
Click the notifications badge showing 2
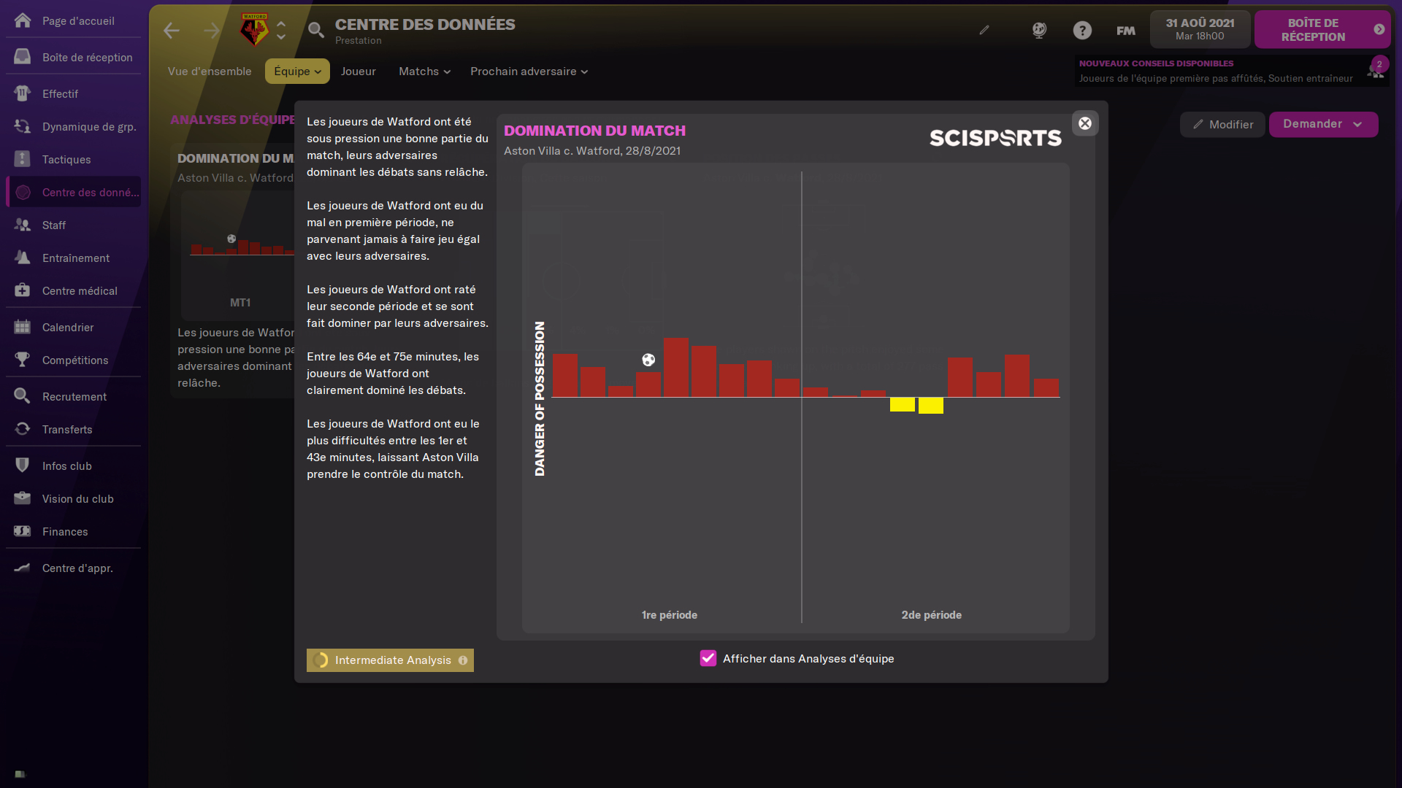click(x=1379, y=64)
